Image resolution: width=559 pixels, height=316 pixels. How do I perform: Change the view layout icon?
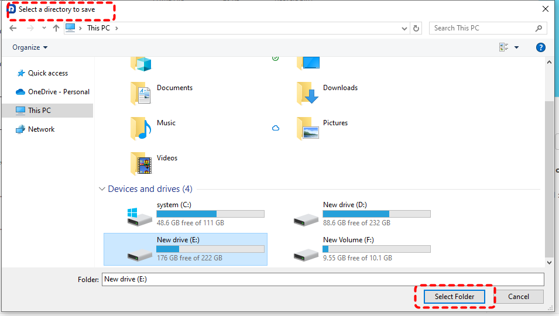(504, 47)
